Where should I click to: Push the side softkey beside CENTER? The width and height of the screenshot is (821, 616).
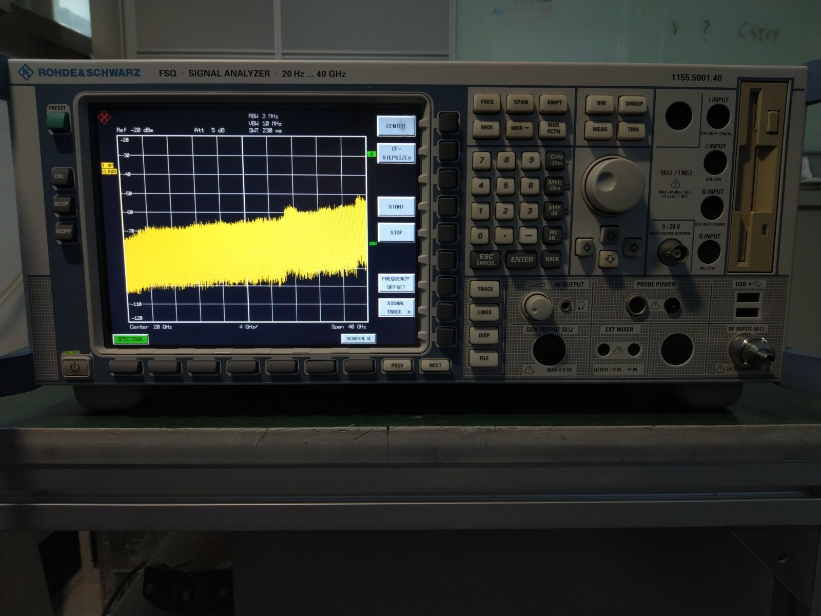tap(447, 124)
